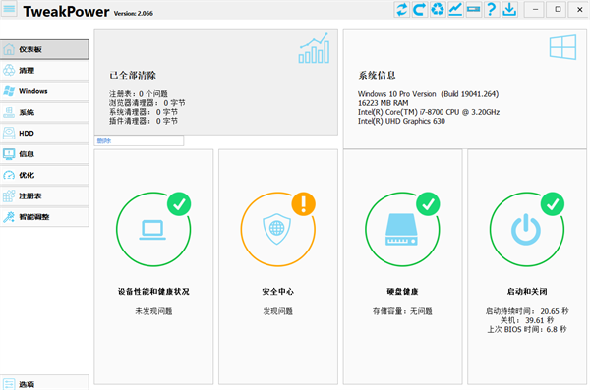
Task: Open the 安全中心 card title
Action: click(x=278, y=292)
